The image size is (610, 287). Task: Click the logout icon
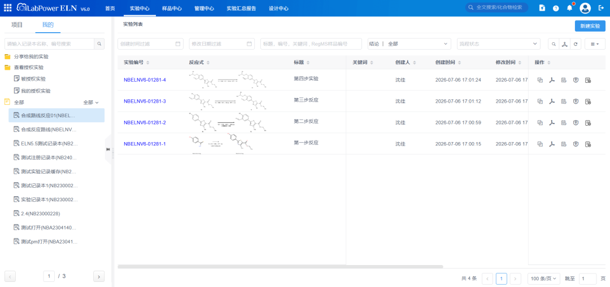(x=601, y=8)
